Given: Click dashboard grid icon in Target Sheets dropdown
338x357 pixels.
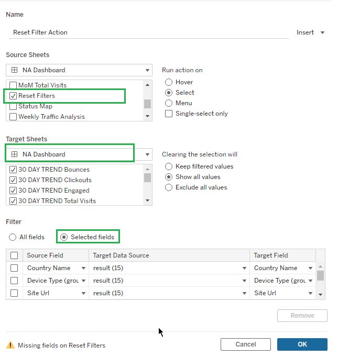Looking at the screenshot, I should pos(14,154).
